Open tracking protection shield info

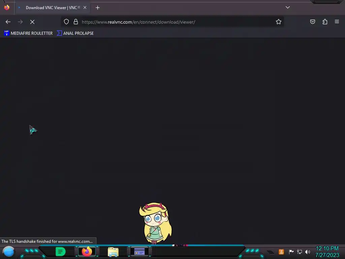(66, 22)
